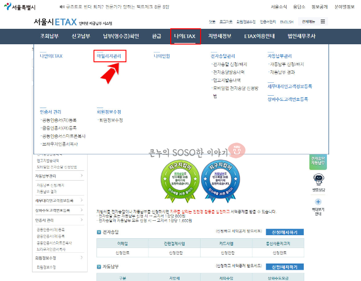This screenshot has width=361, height=281.
Task: Click the blue 지구지킴이 자동납부 badge
Action: coord(220,181)
